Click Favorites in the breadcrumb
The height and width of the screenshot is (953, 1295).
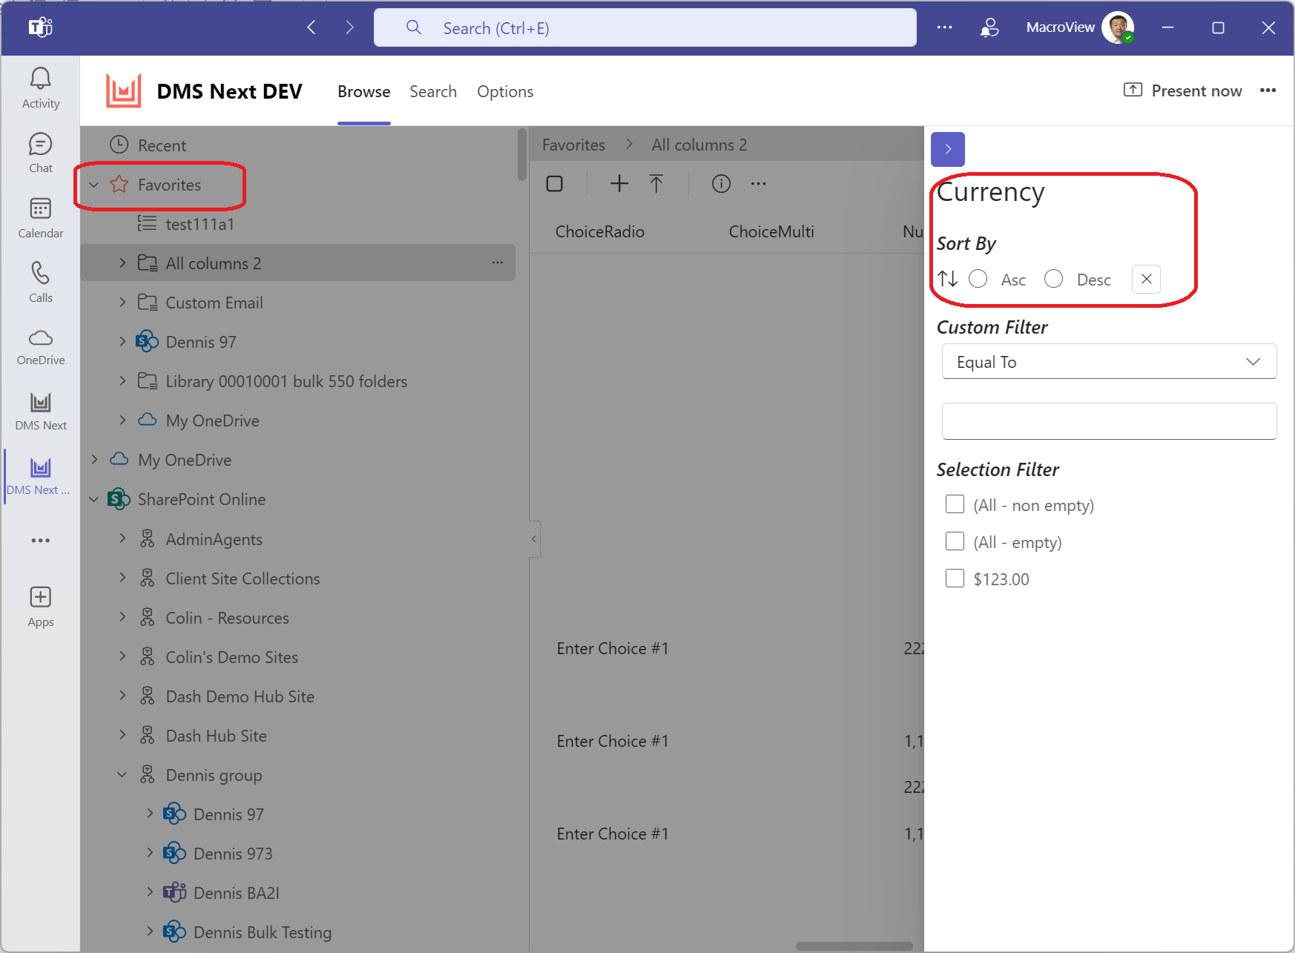coord(573,145)
